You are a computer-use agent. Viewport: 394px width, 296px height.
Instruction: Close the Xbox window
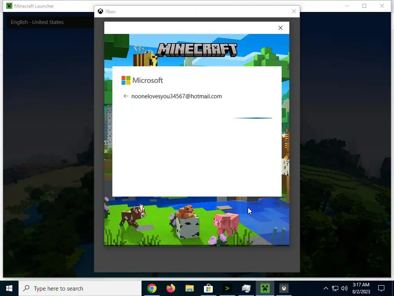tap(294, 11)
